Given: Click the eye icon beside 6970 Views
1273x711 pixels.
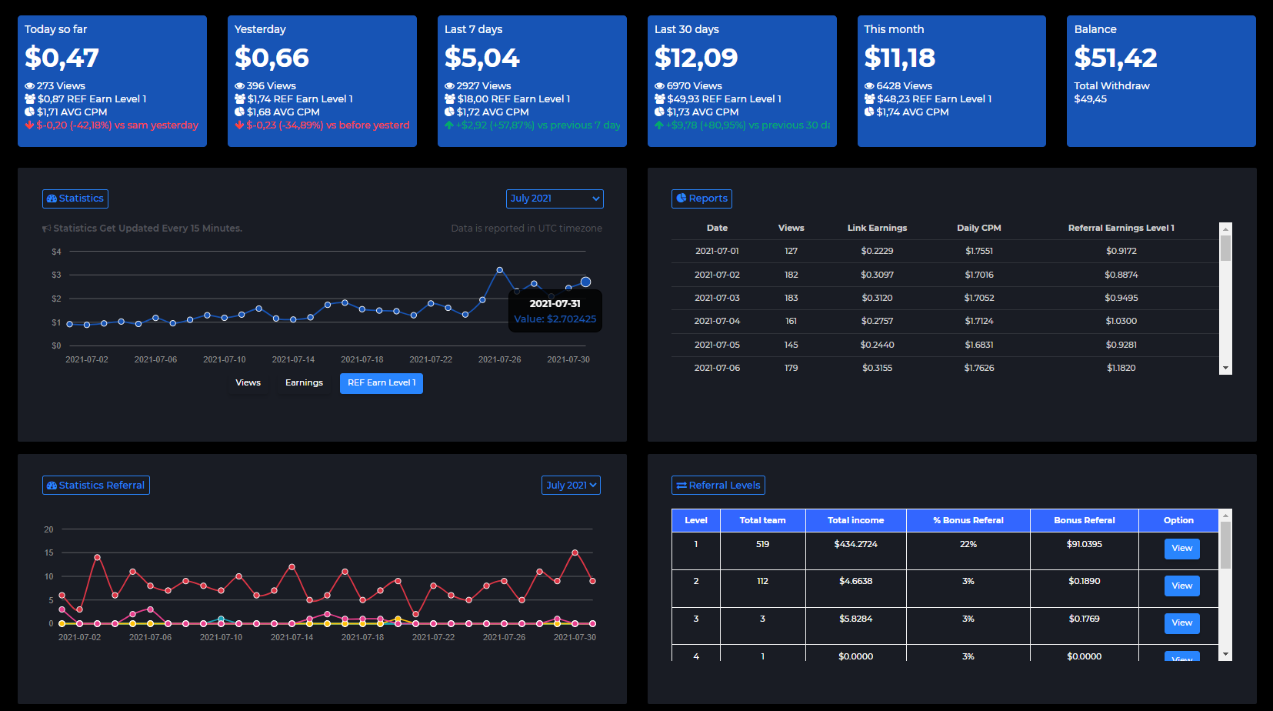Looking at the screenshot, I should coord(659,86).
